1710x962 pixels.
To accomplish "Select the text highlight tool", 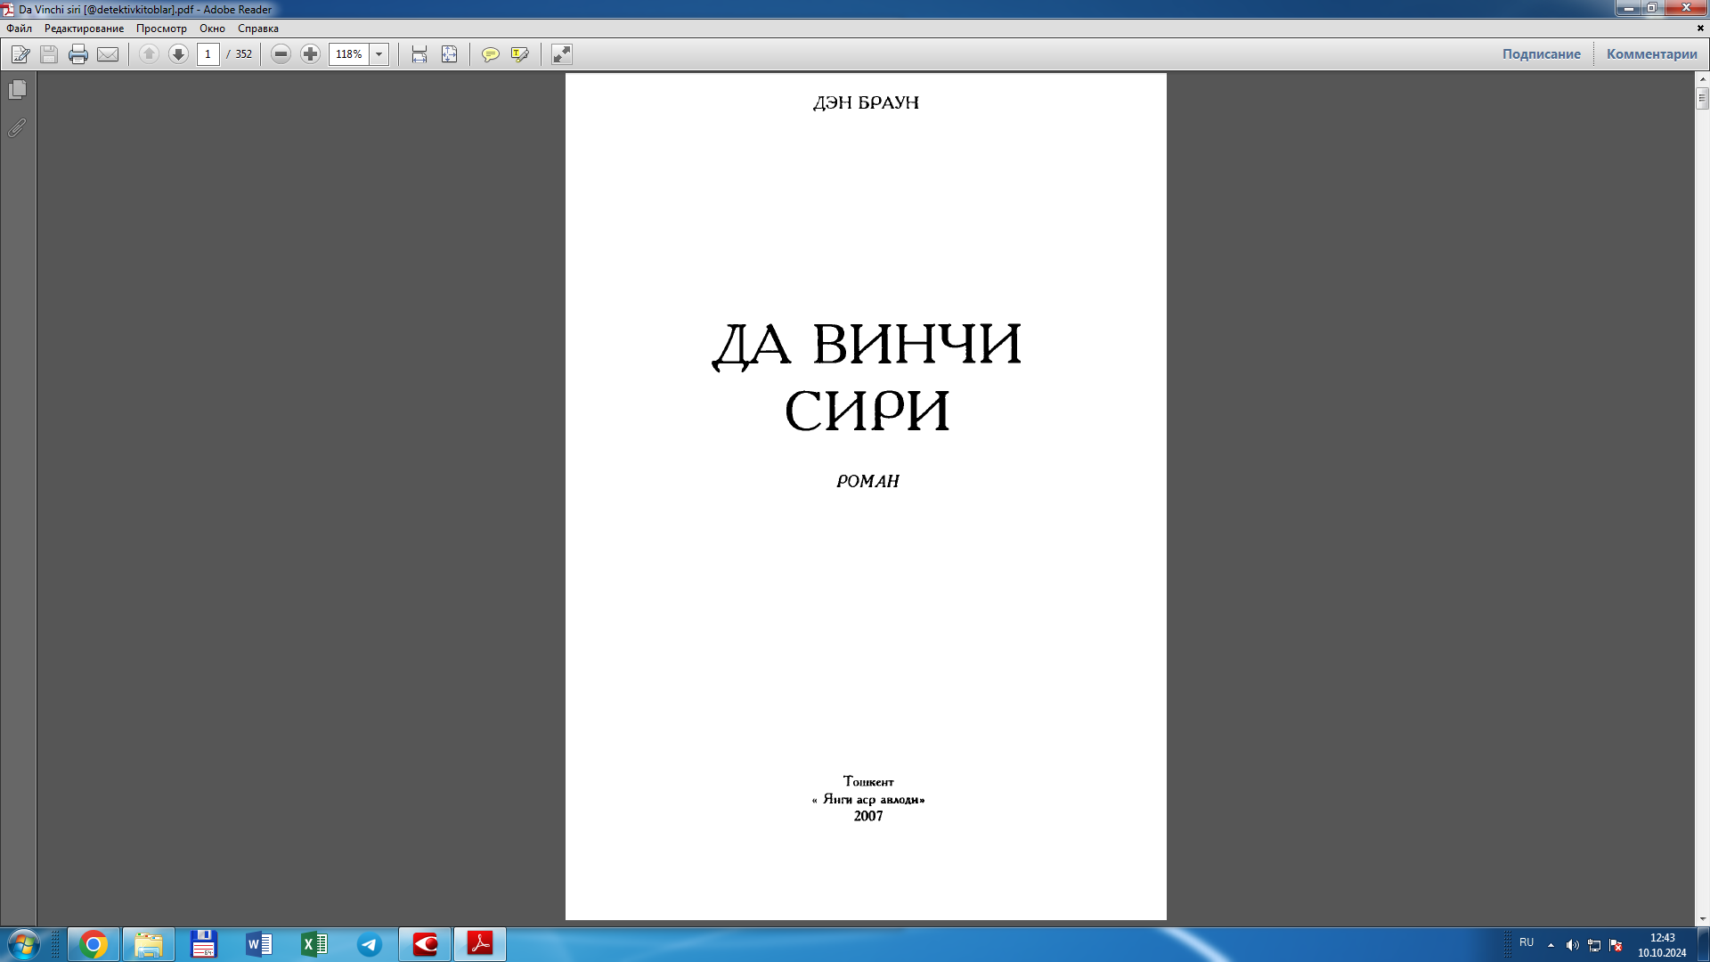I will 520,54.
